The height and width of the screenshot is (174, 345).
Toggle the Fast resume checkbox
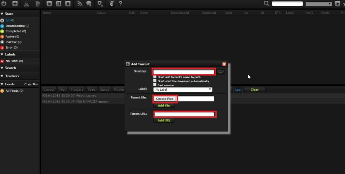point(155,85)
